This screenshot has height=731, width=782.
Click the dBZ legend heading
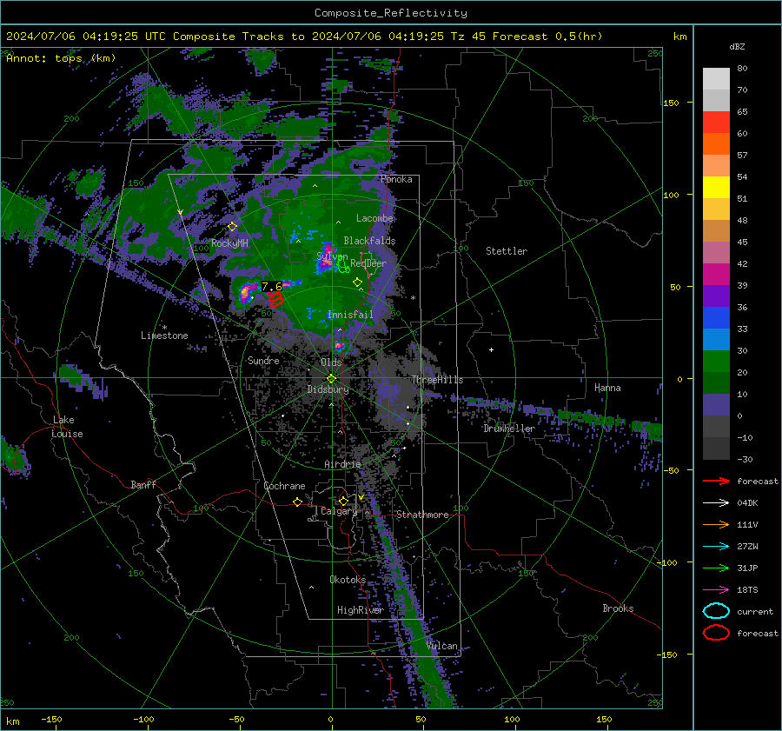click(x=737, y=46)
